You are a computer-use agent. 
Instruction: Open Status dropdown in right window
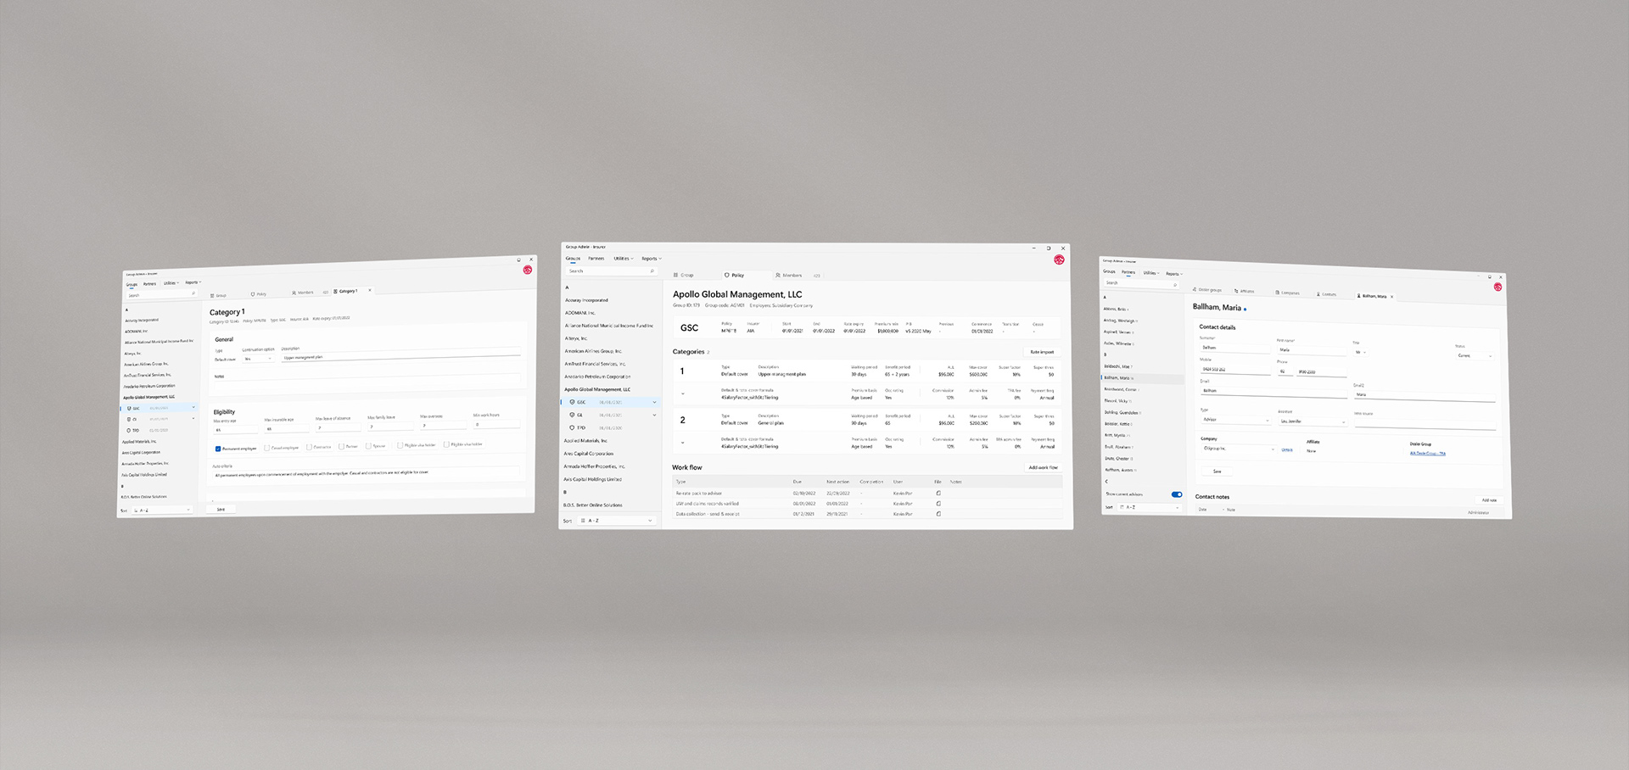point(1475,355)
